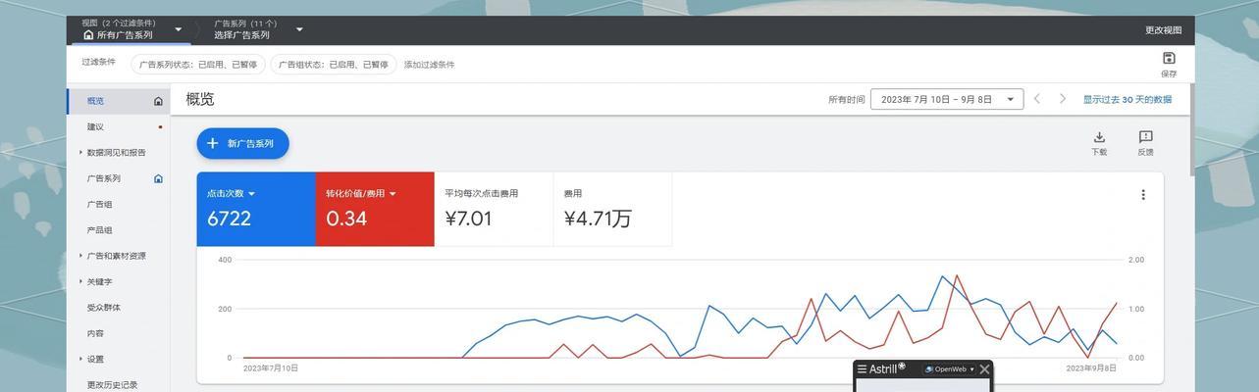Image resolution: width=1259 pixels, height=392 pixels.
Task: Open the Astrill hamburger menu
Action: (x=862, y=369)
